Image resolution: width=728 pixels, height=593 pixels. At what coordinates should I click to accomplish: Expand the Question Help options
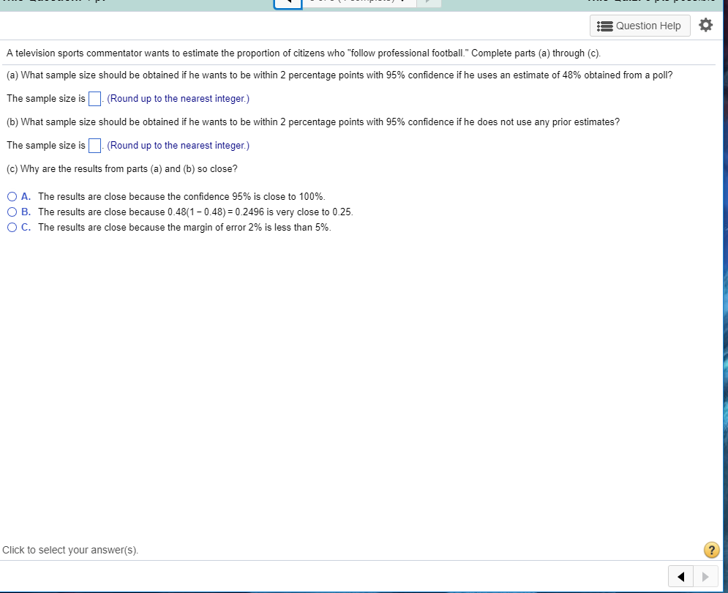pyautogui.click(x=640, y=25)
